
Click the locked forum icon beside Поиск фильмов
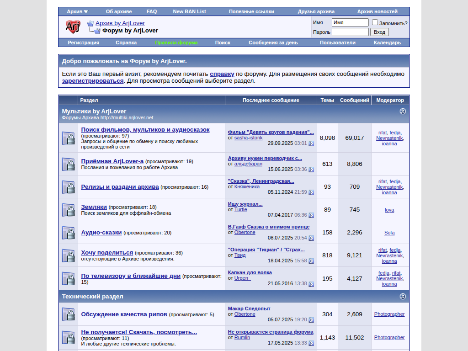click(x=68, y=138)
